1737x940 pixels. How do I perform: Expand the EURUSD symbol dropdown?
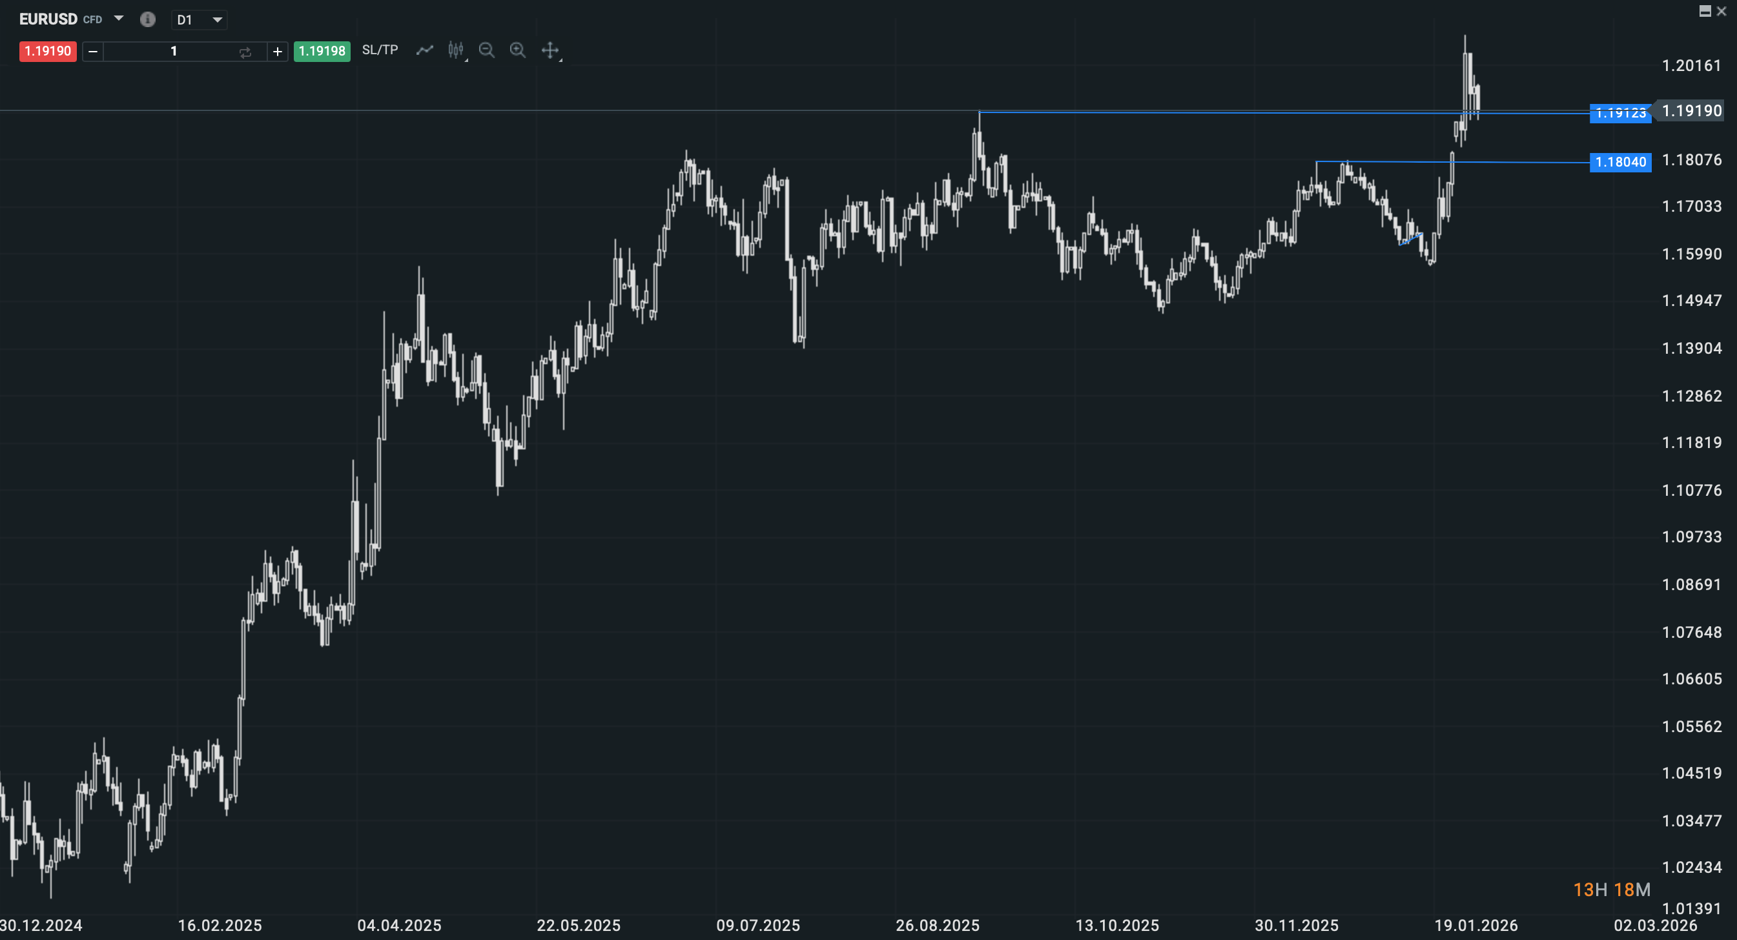(119, 19)
